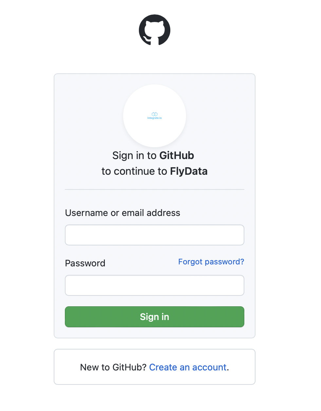This screenshot has height=411, width=321.
Task: Click the Password label text
Action: (85, 263)
